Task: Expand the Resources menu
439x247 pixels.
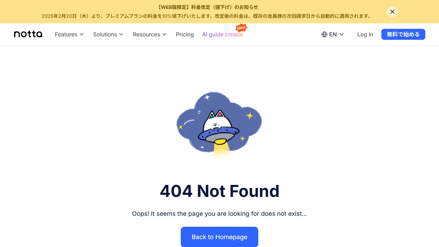Action: [x=150, y=34]
